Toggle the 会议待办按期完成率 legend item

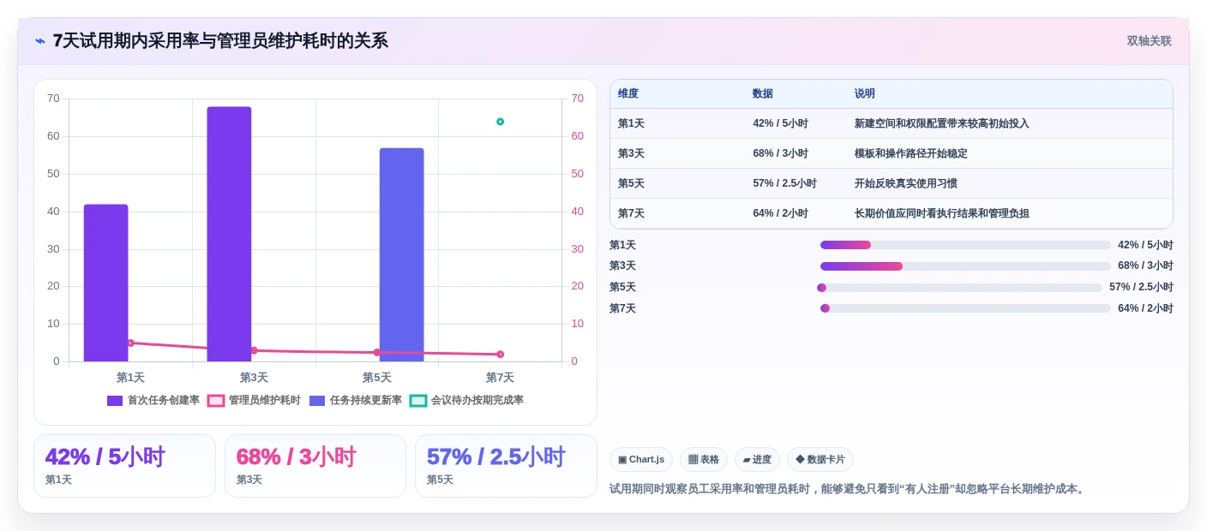point(466,400)
